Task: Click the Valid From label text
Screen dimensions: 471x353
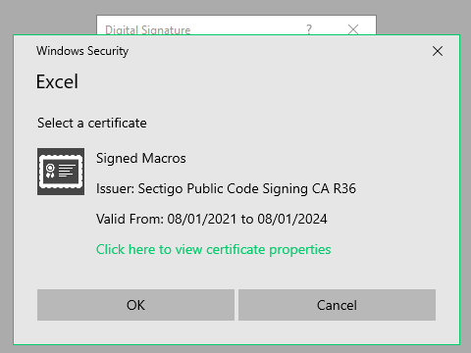Action: coord(130,219)
